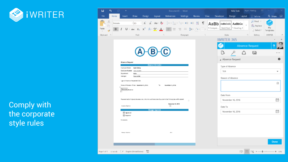Switch to the Mailings tab
The height and width of the screenshot is (162, 288).
pos(184,16)
